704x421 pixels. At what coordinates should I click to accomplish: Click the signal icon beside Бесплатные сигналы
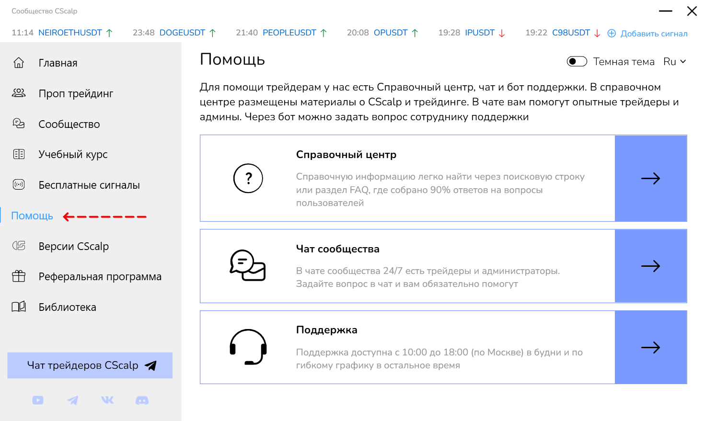[19, 184]
